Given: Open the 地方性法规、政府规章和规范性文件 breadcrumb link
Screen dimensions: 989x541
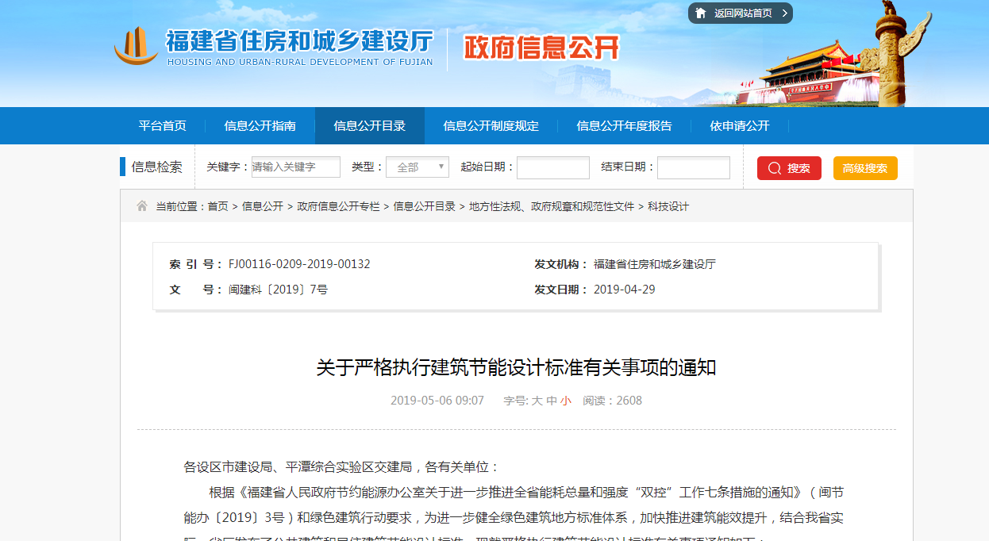Looking at the screenshot, I should tap(552, 206).
